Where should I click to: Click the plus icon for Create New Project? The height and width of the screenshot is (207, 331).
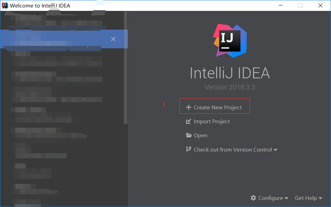point(188,107)
